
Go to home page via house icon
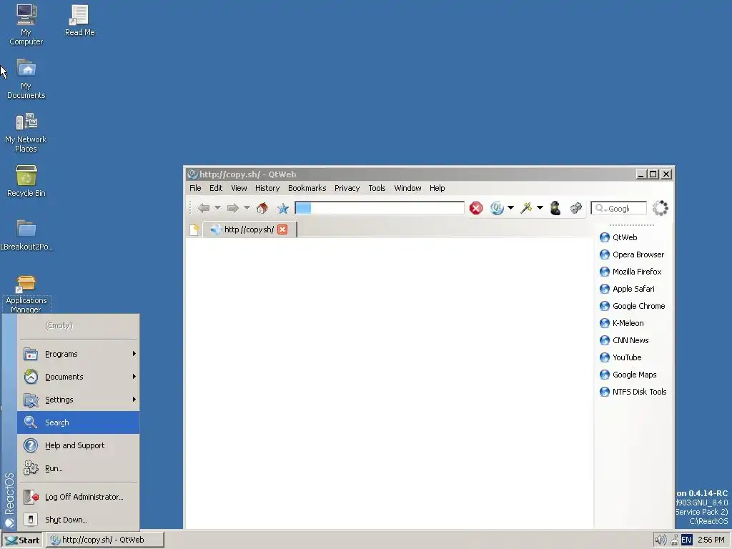click(x=262, y=208)
